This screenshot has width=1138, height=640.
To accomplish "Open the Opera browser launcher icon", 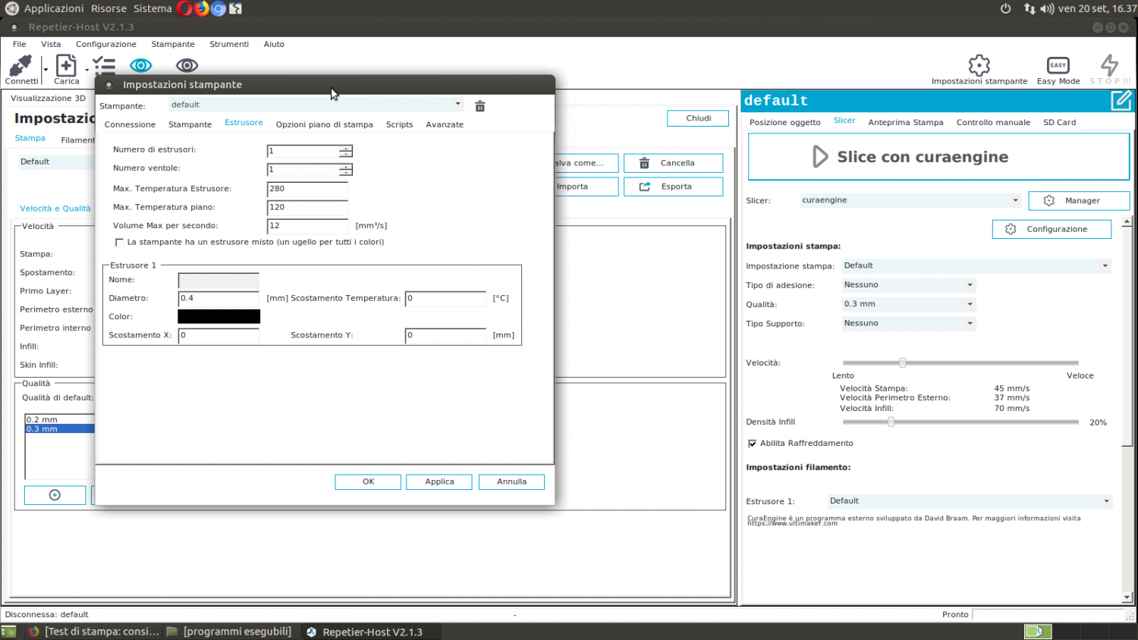I will coord(184,8).
